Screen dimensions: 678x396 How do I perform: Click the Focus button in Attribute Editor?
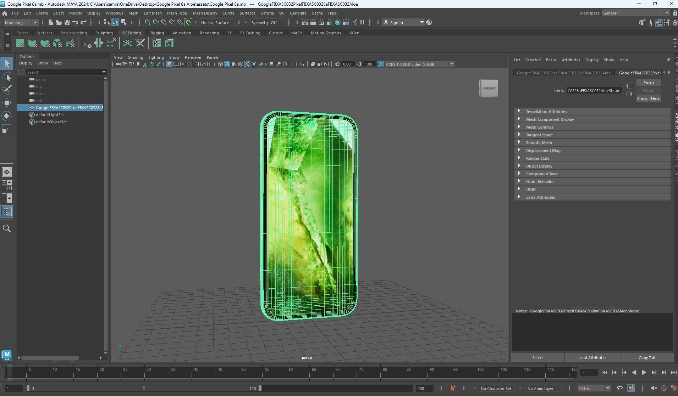coord(649,83)
